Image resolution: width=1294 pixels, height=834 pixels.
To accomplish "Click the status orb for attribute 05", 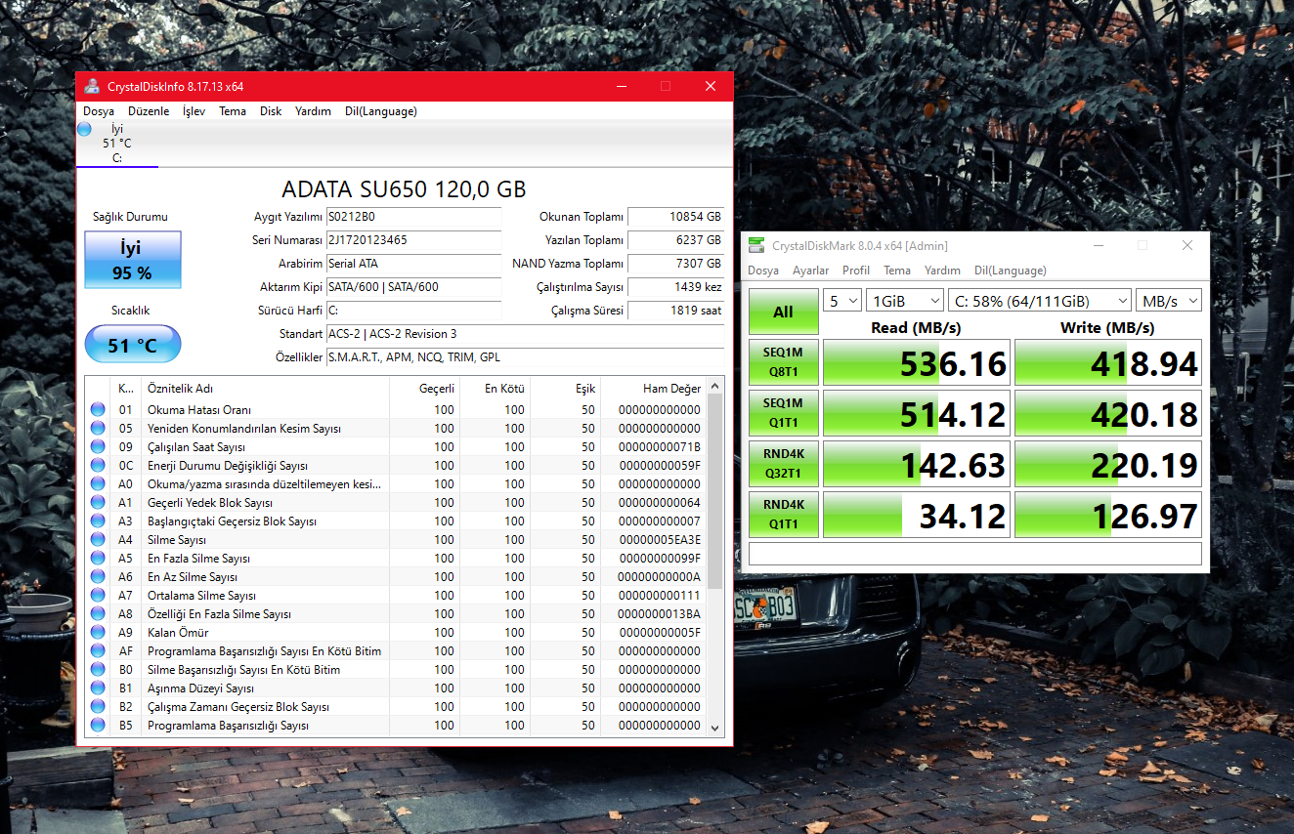I will (98, 429).
